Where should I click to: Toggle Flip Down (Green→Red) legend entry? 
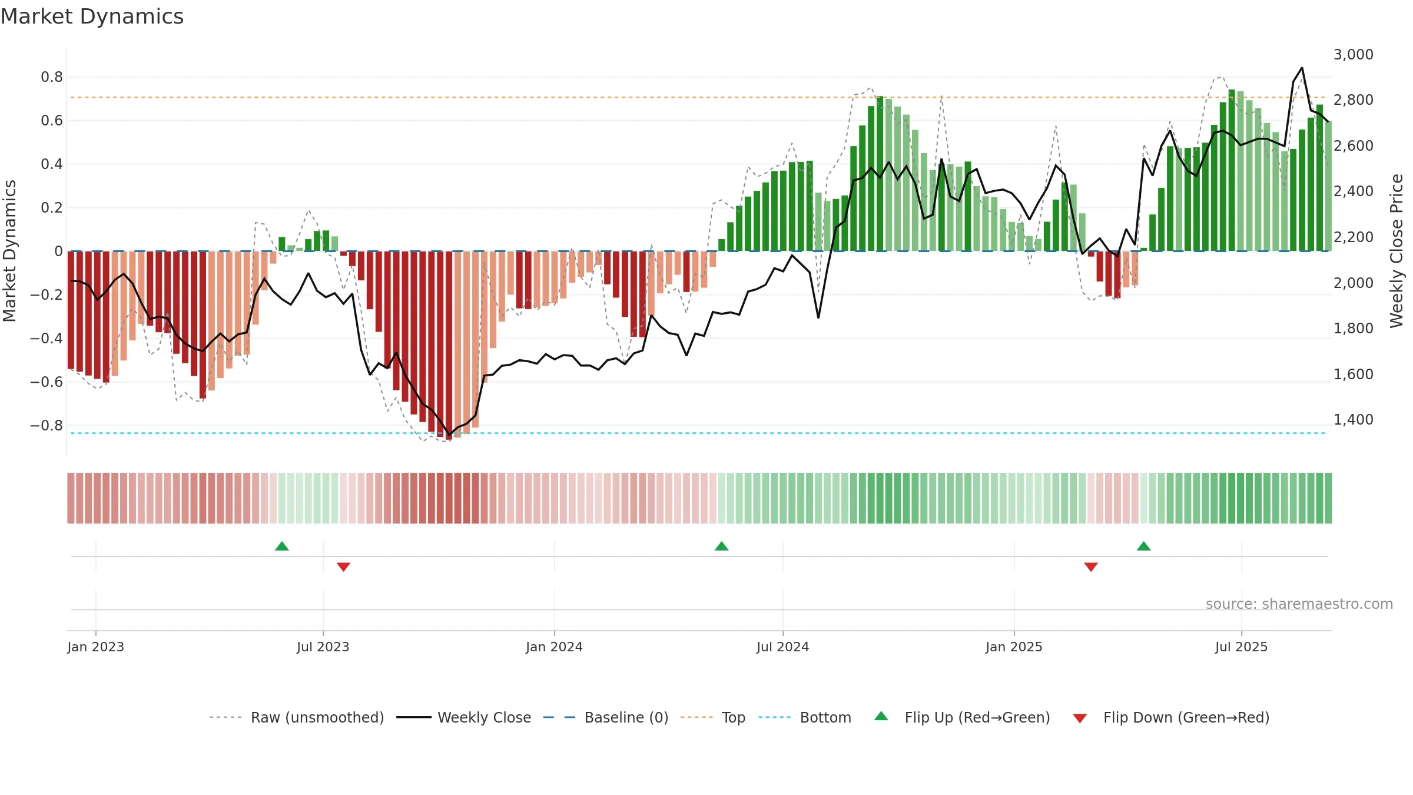tap(1171, 717)
